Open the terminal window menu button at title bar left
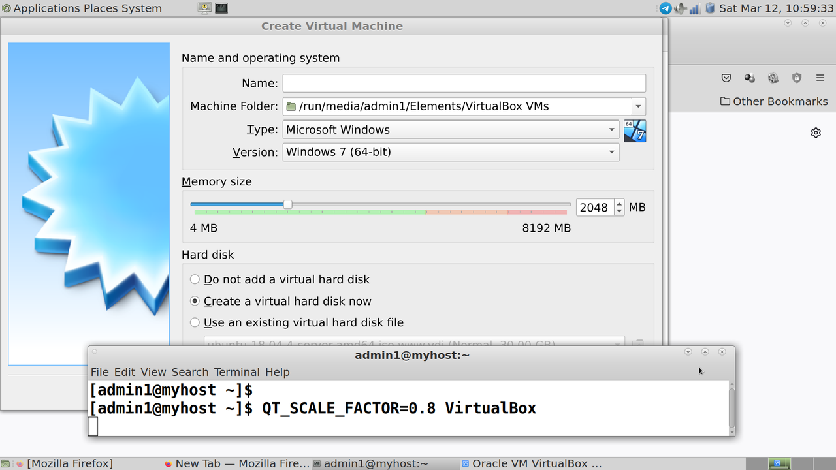836x470 pixels. point(95,352)
